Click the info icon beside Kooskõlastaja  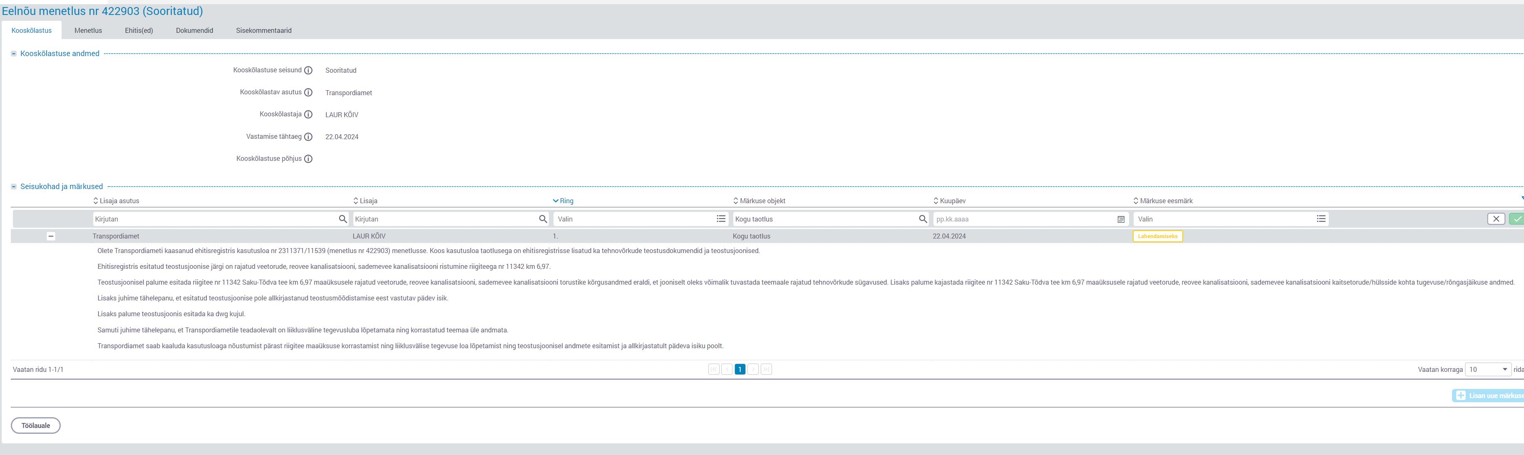308,115
